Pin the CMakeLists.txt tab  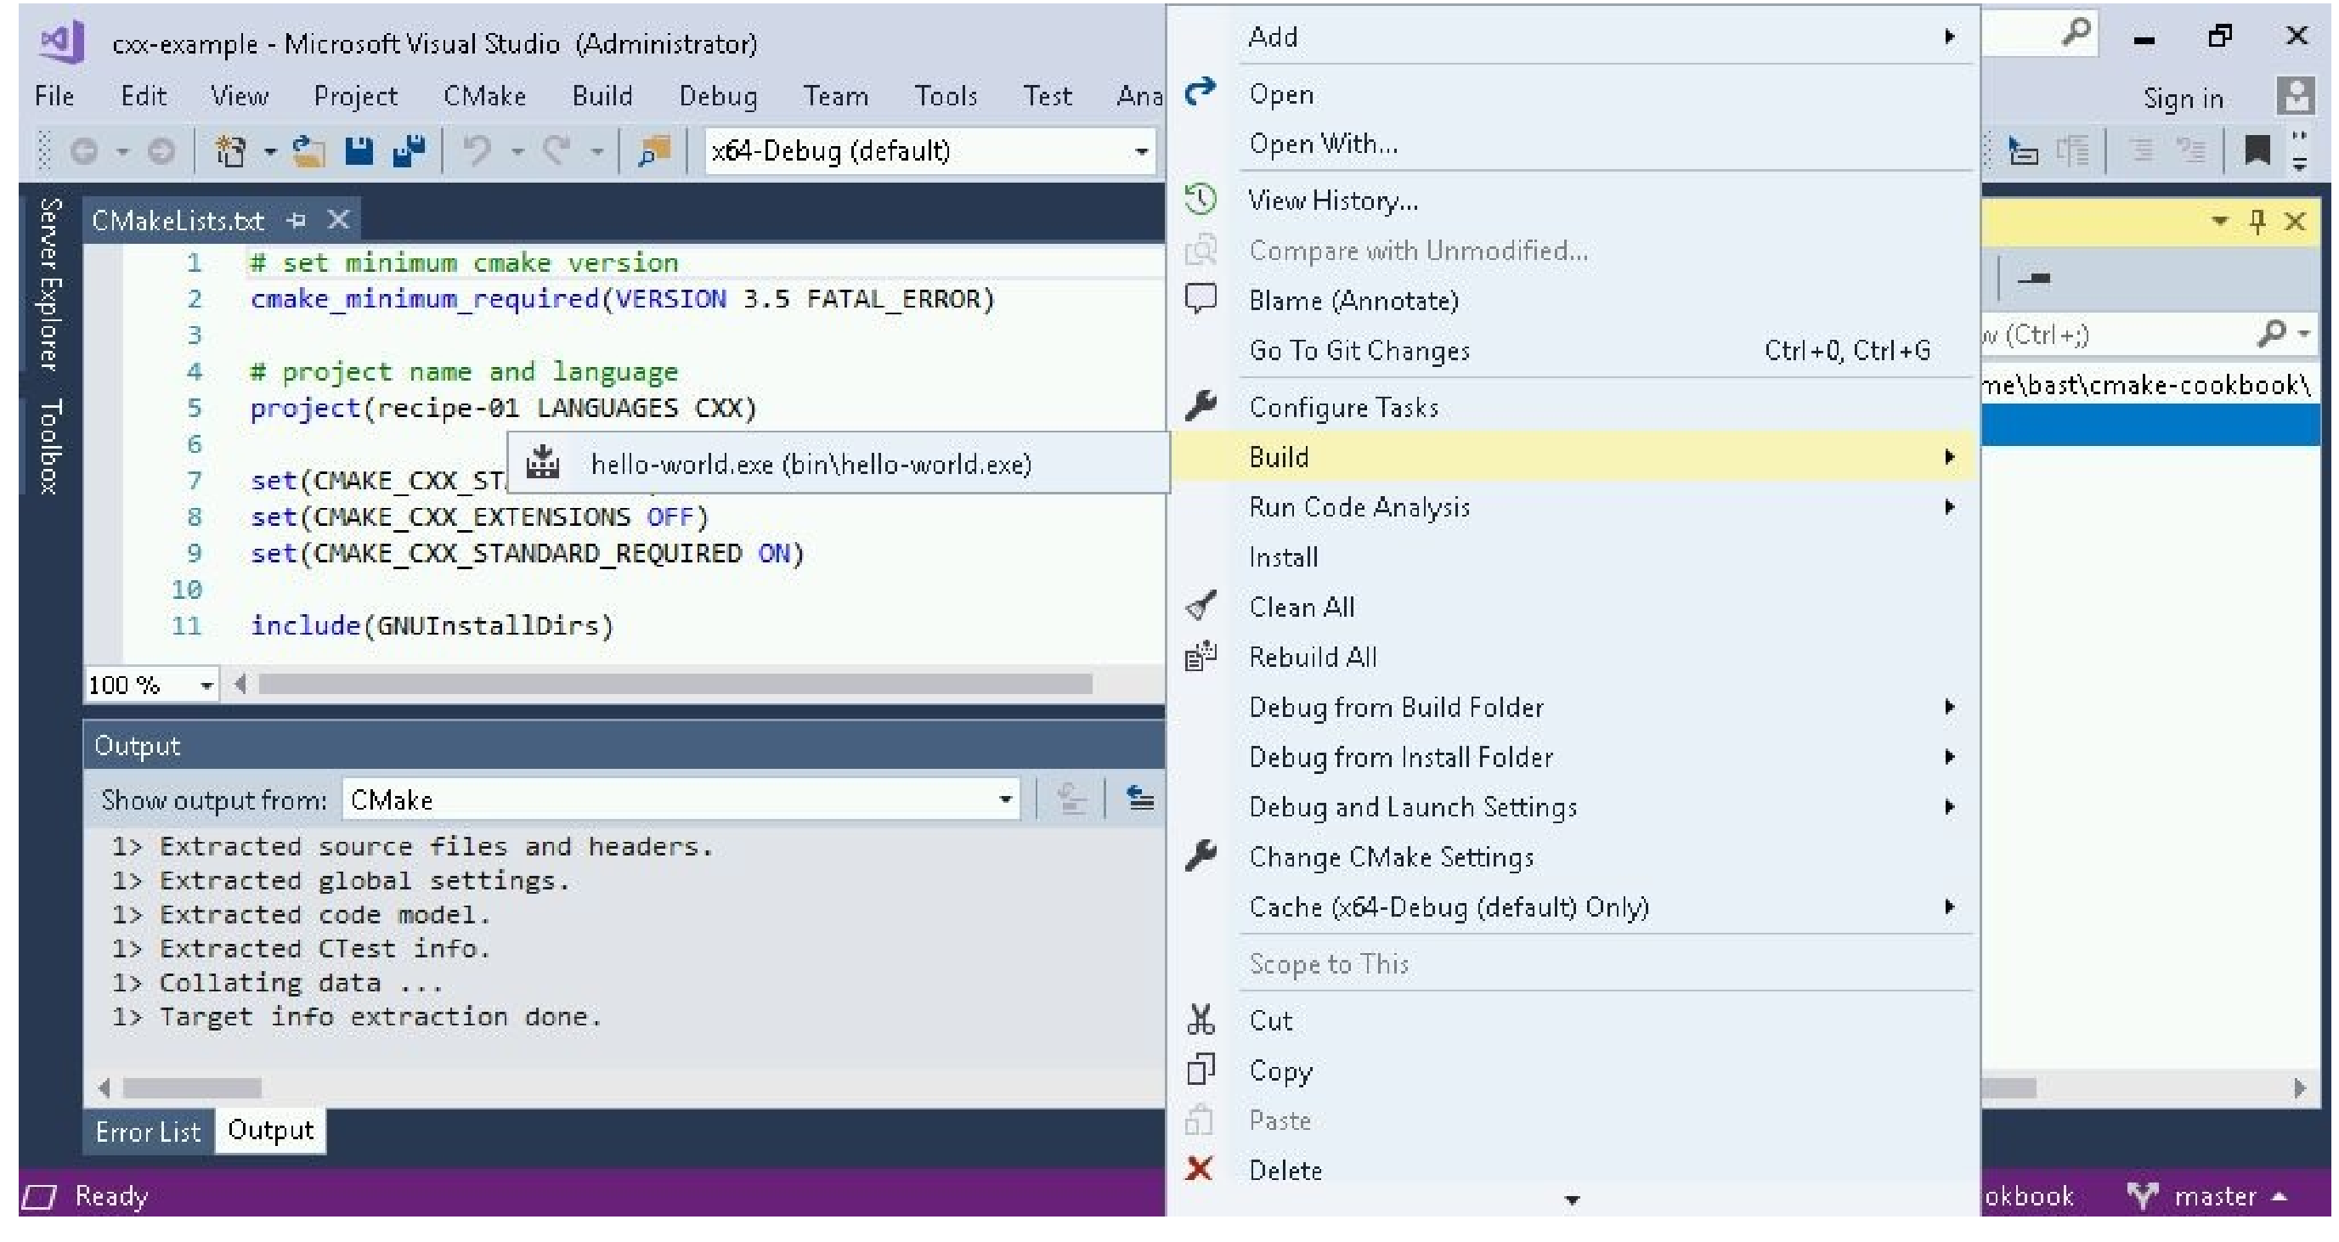tap(297, 221)
